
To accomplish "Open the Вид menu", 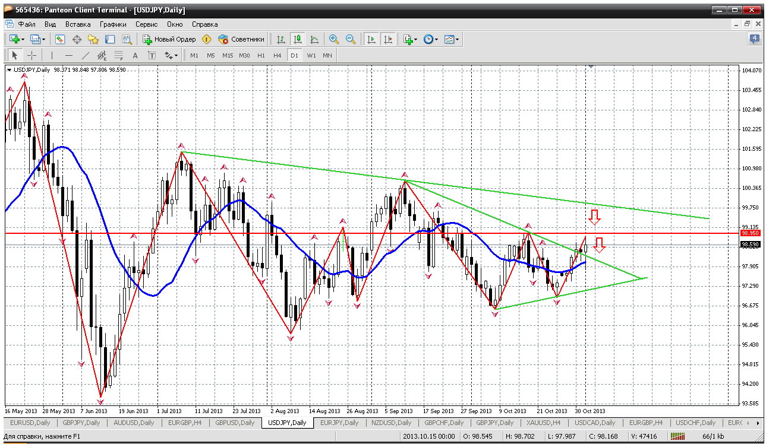I will pyautogui.click(x=50, y=24).
